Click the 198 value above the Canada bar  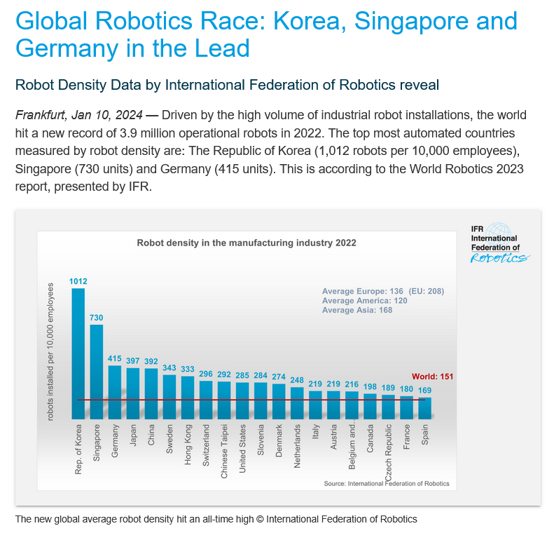tap(370, 386)
